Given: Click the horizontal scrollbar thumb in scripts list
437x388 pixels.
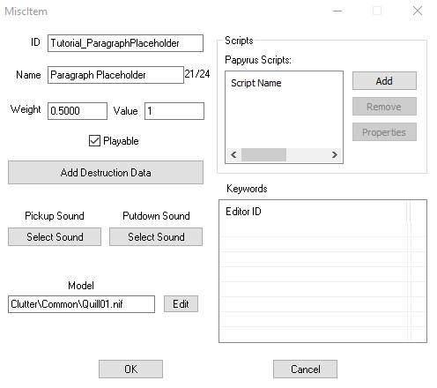Looking at the screenshot, I should click(263, 154).
